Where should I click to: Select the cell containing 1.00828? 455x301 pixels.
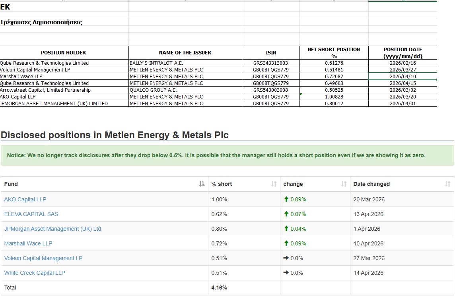[334, 97]
